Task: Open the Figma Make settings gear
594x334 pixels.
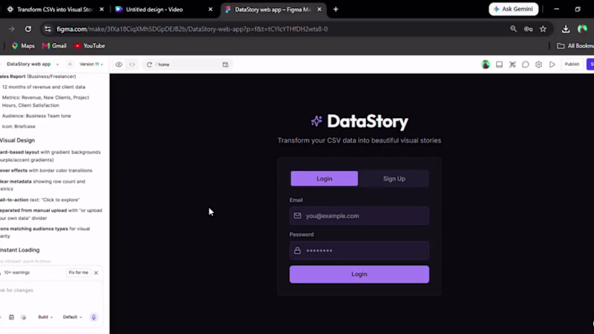Action: coord(539,65)
